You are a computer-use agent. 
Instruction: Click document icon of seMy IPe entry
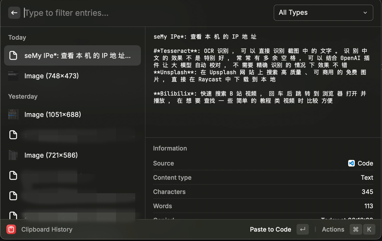[13, 55]
